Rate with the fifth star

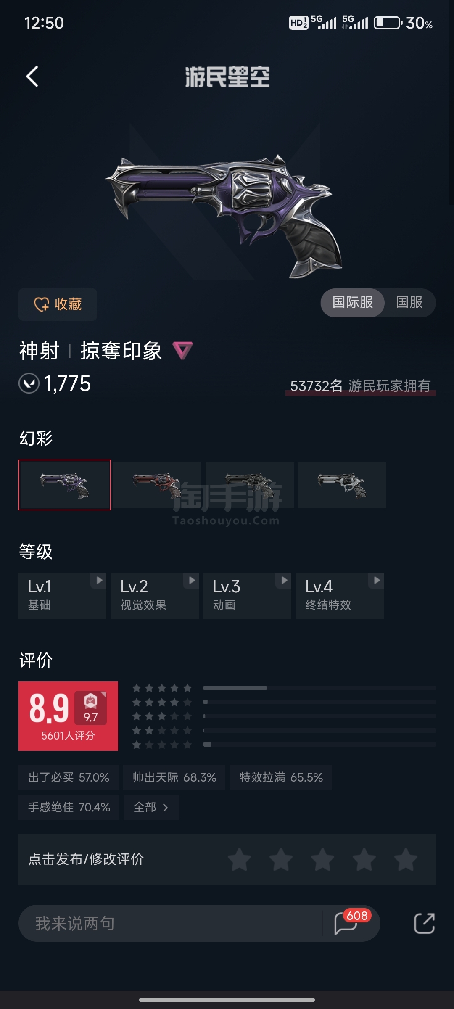406,859
